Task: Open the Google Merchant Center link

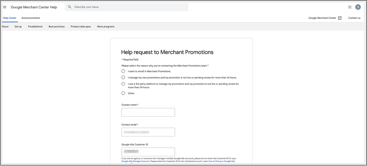Action: pos(322,18)
